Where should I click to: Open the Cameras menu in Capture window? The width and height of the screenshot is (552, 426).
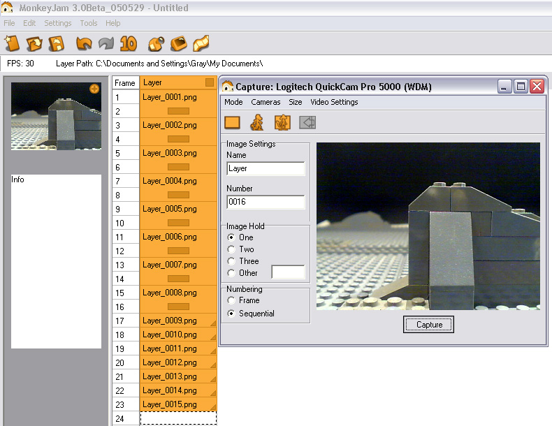266,102
